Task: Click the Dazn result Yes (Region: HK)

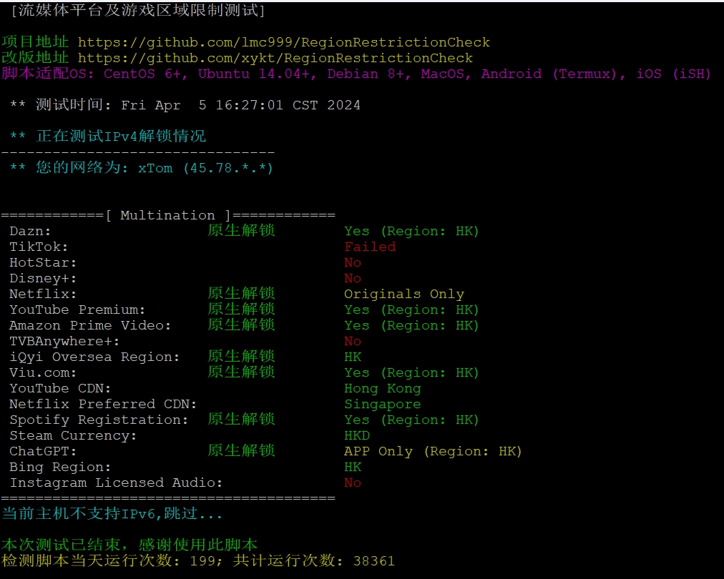Action: [411, 231]
